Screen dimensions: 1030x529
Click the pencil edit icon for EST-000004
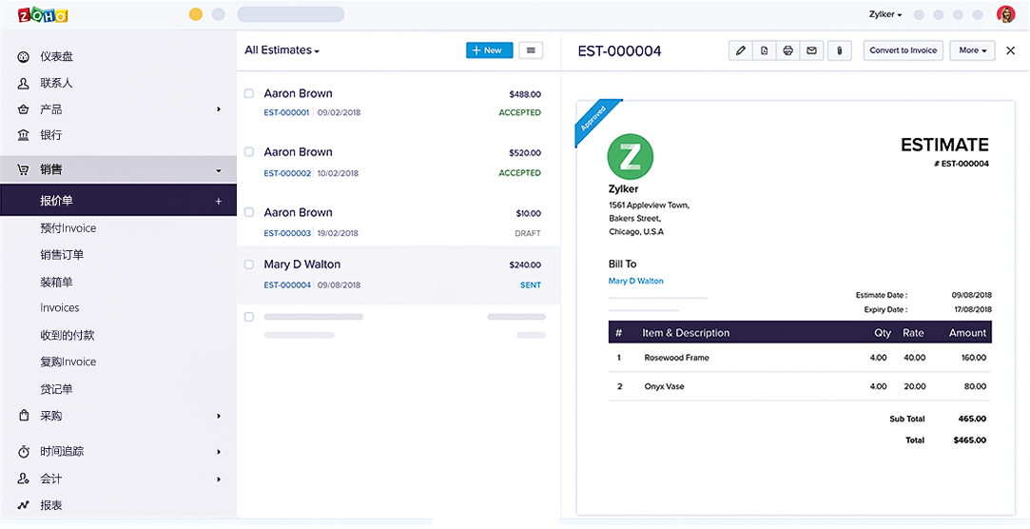click(740, 50)
